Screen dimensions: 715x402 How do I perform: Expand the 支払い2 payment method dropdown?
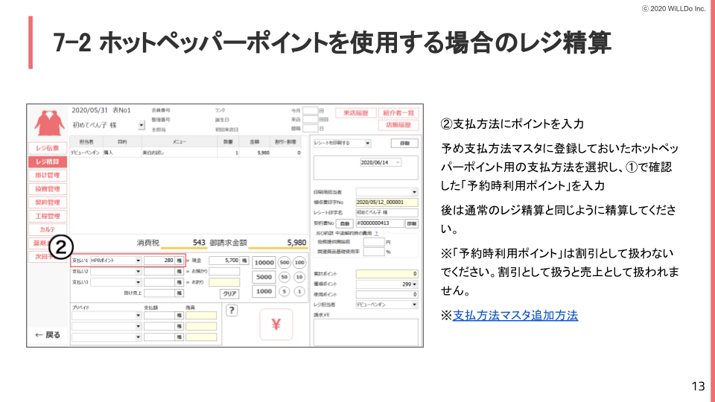coord(138,272)
